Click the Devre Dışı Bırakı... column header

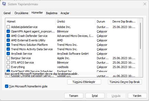[x=124, y=21]
